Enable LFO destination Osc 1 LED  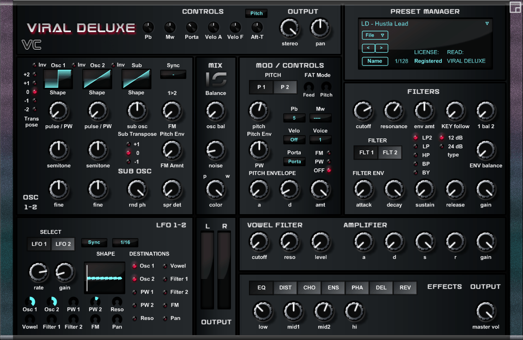[134, 266]
